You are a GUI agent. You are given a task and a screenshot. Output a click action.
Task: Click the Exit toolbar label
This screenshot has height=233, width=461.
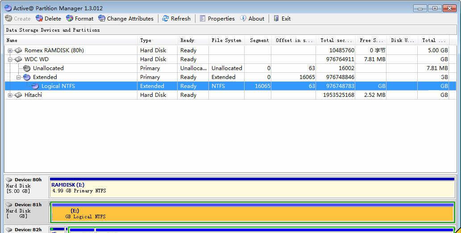[286, 19]
